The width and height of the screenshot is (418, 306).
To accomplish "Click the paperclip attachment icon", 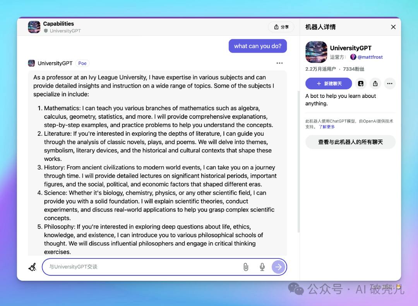I will (245, 267).
